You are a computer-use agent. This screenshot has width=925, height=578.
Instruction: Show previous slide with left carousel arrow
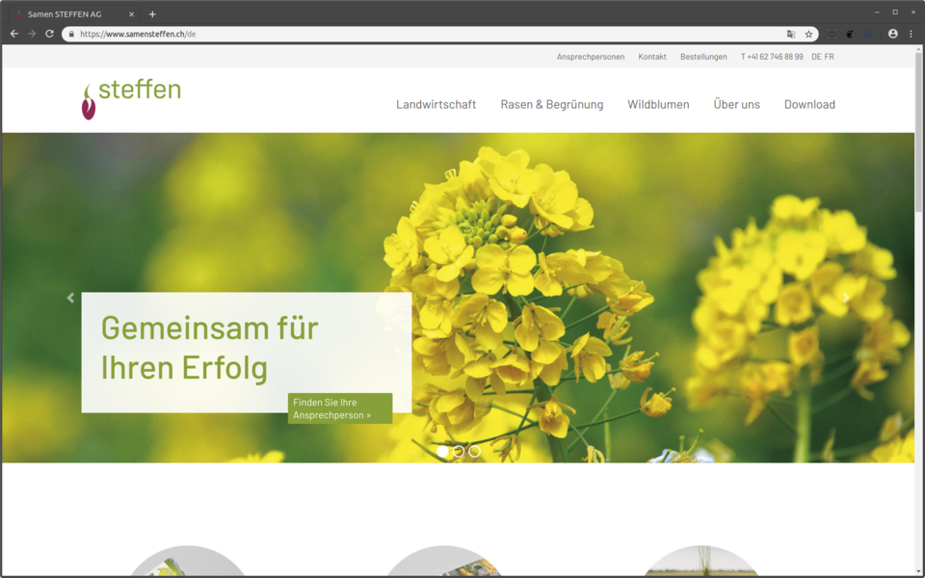click(x=70, y=298)
